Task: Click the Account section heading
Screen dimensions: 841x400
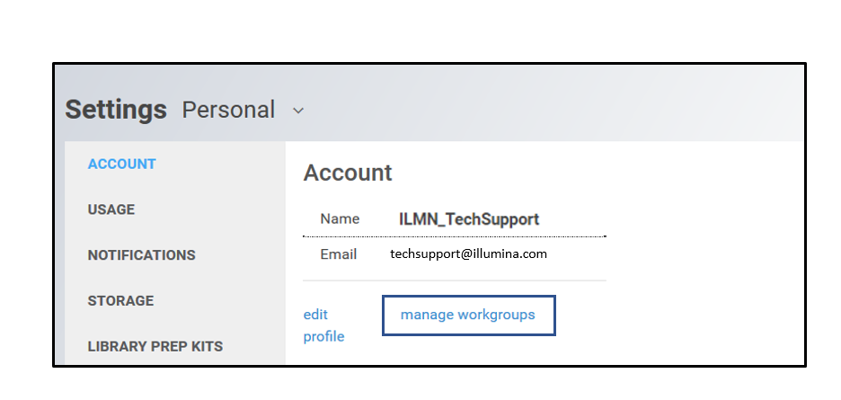Action: point(348,173)
